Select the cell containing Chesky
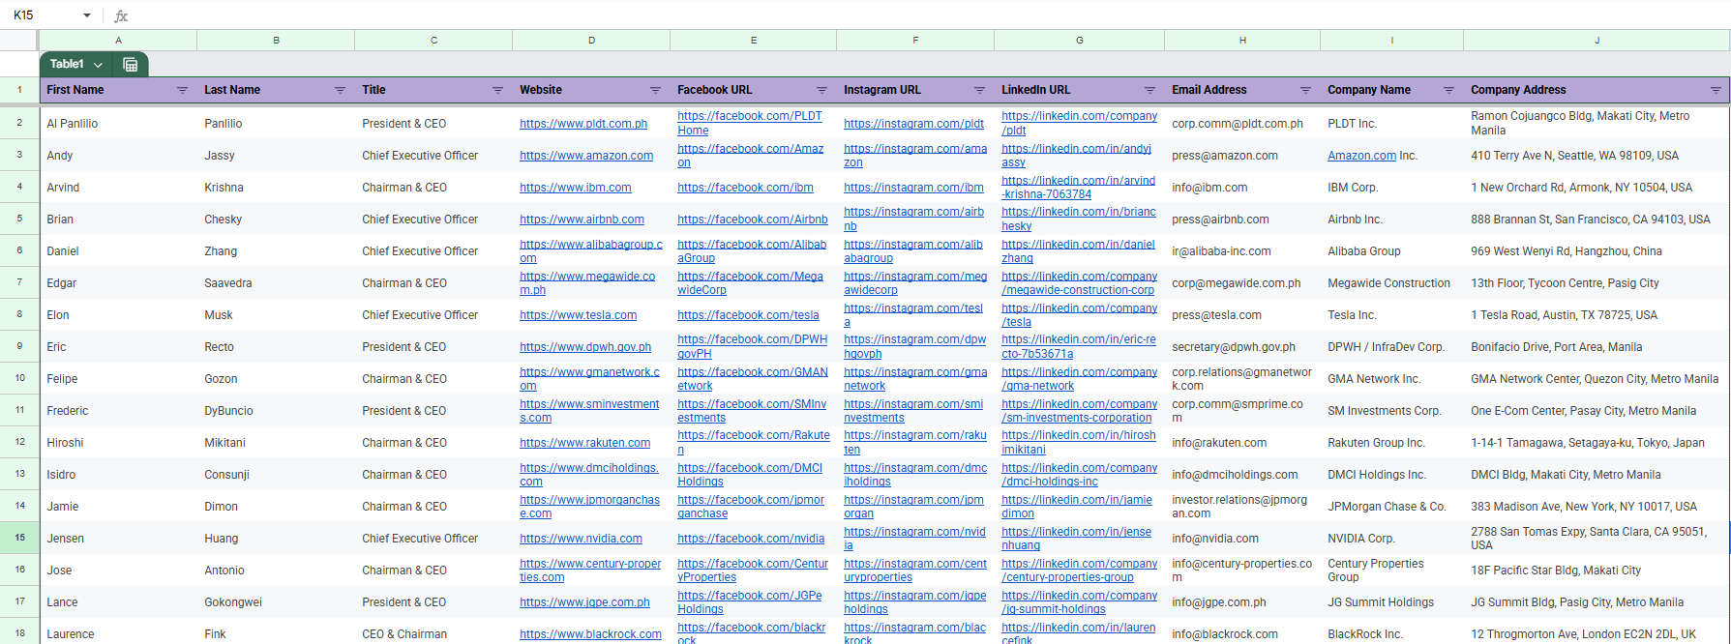Screen dimensions: 1731x644 click(276, 219)
